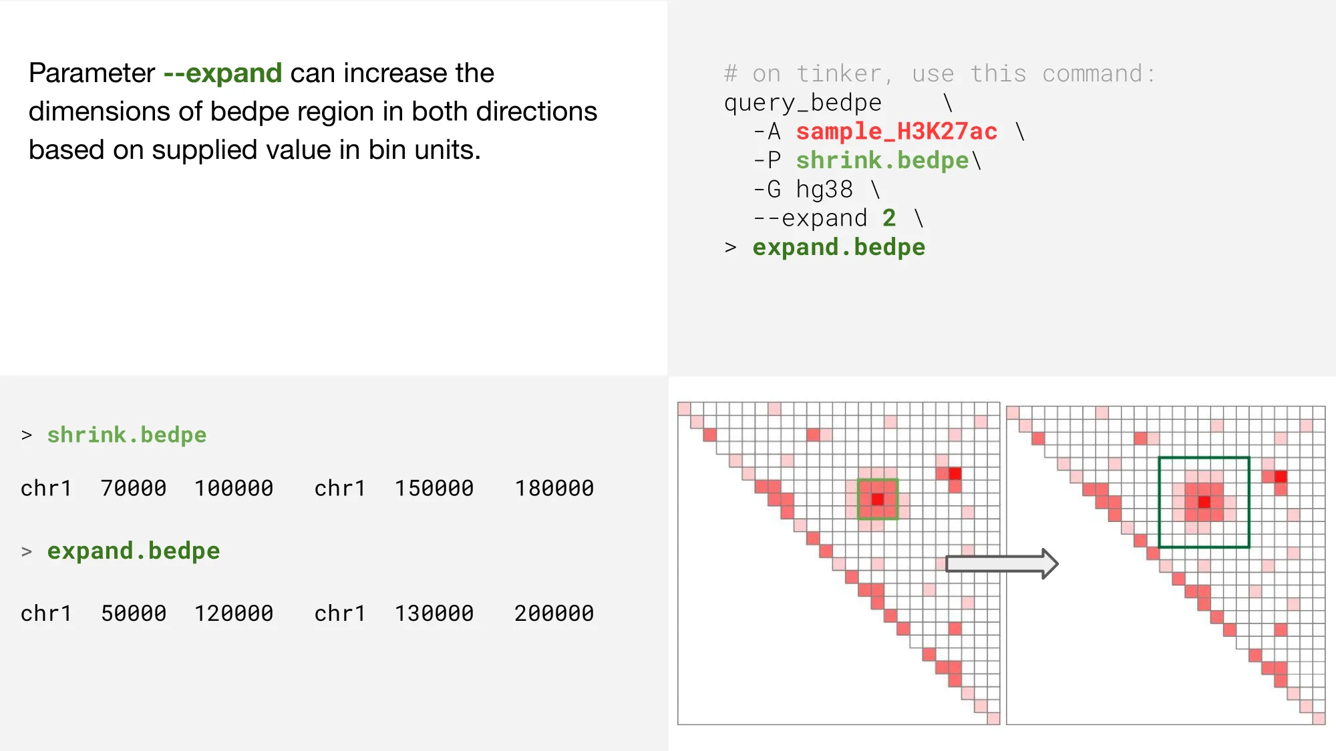The image size is (1336, 751).
Task: Click the value 50000 in expand.bedpe row
Action: pyautogui.click(x=134, y=613)
